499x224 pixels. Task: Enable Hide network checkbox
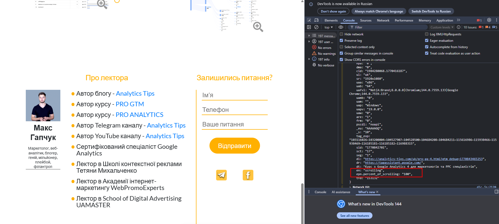[341, 34]
